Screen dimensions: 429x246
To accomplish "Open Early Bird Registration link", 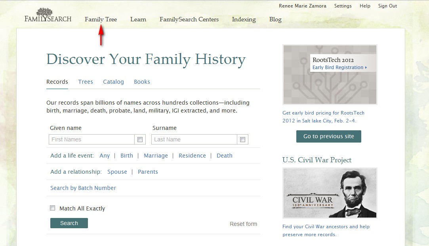I will [x=339, y=68].
